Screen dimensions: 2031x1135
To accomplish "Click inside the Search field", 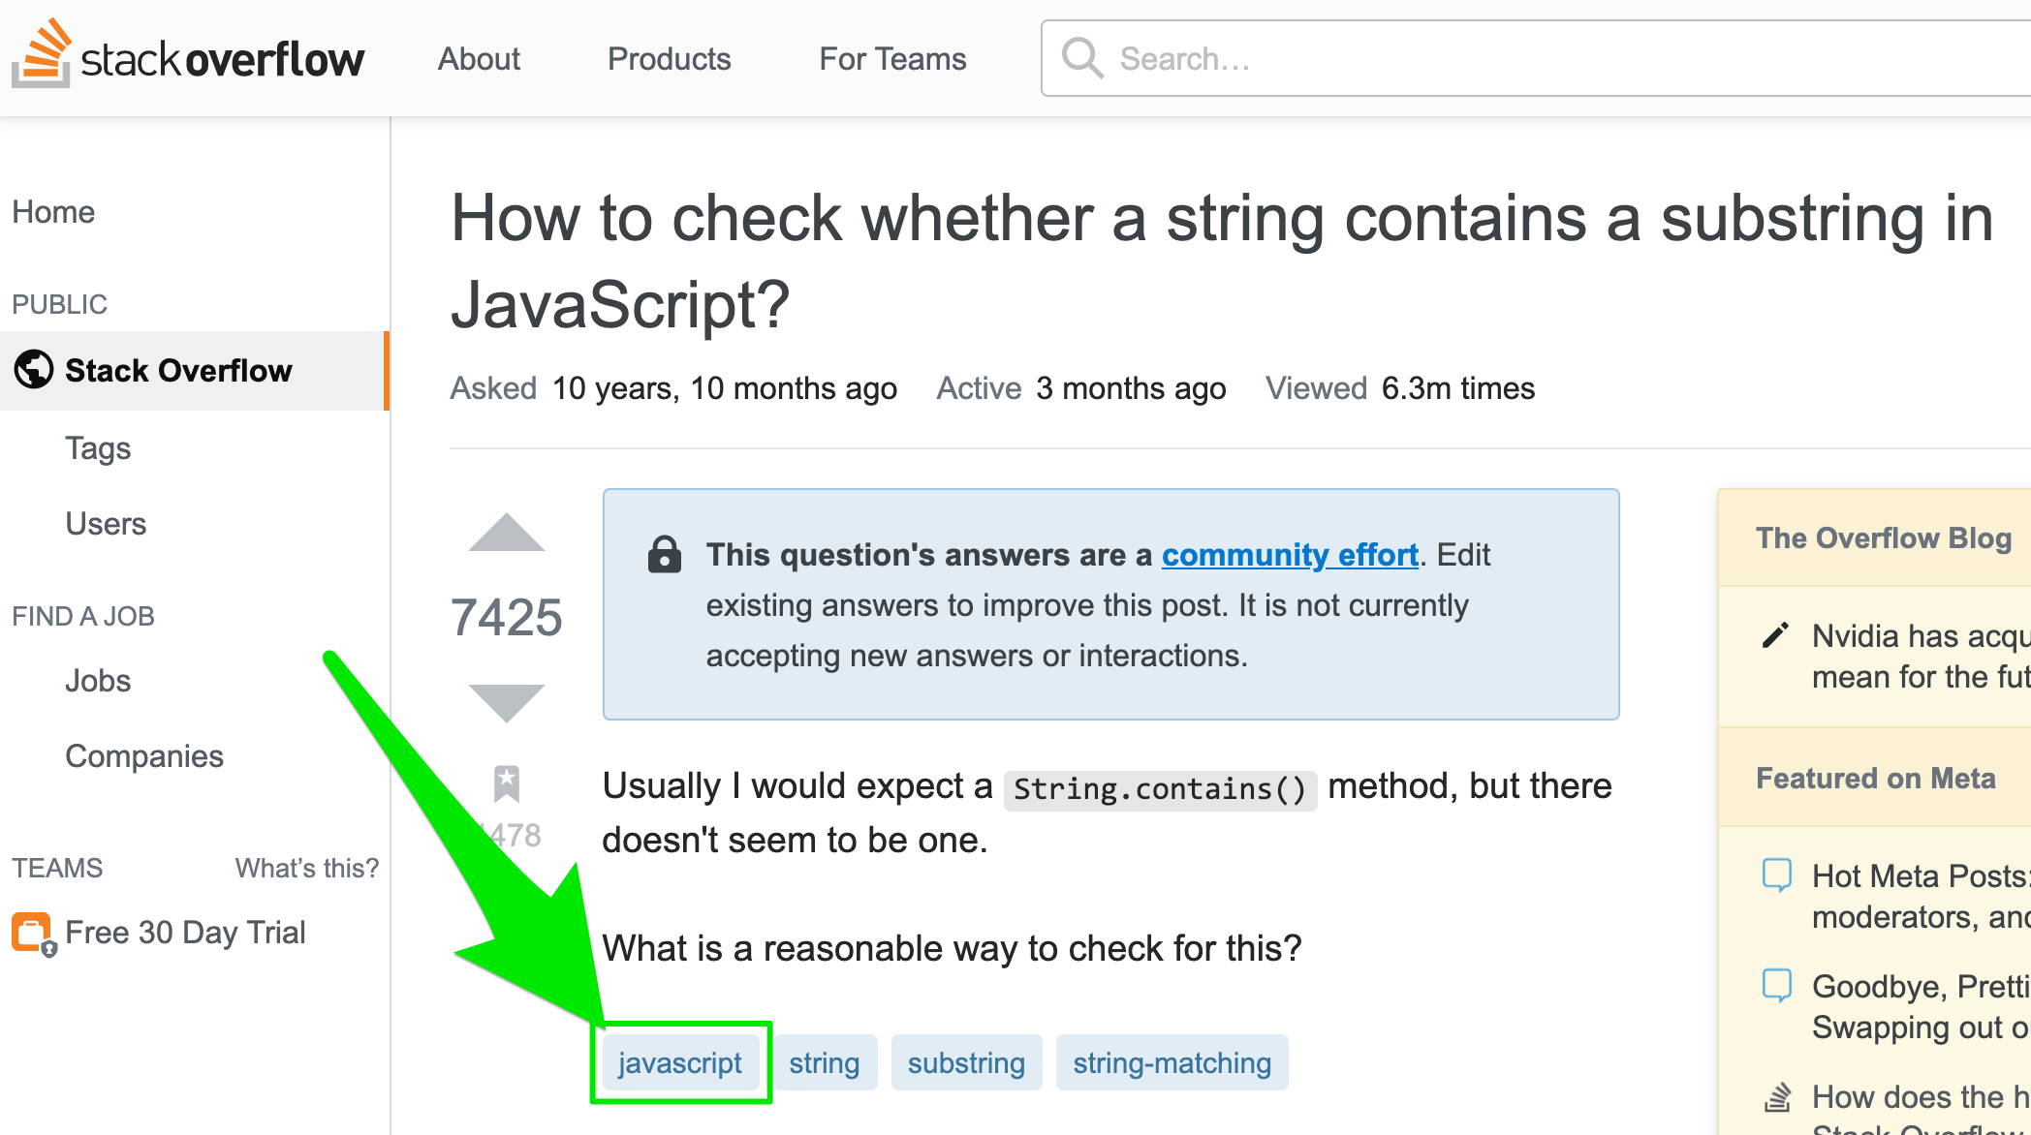I will tap(1537, 58).
